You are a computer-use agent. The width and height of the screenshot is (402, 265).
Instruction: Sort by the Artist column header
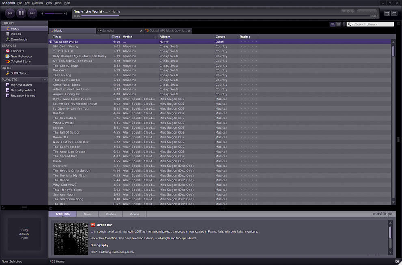click(x=139, y=37)
